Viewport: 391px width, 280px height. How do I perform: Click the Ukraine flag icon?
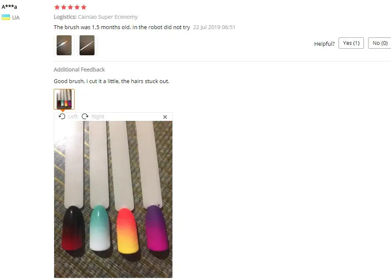[x=6, y=17]
